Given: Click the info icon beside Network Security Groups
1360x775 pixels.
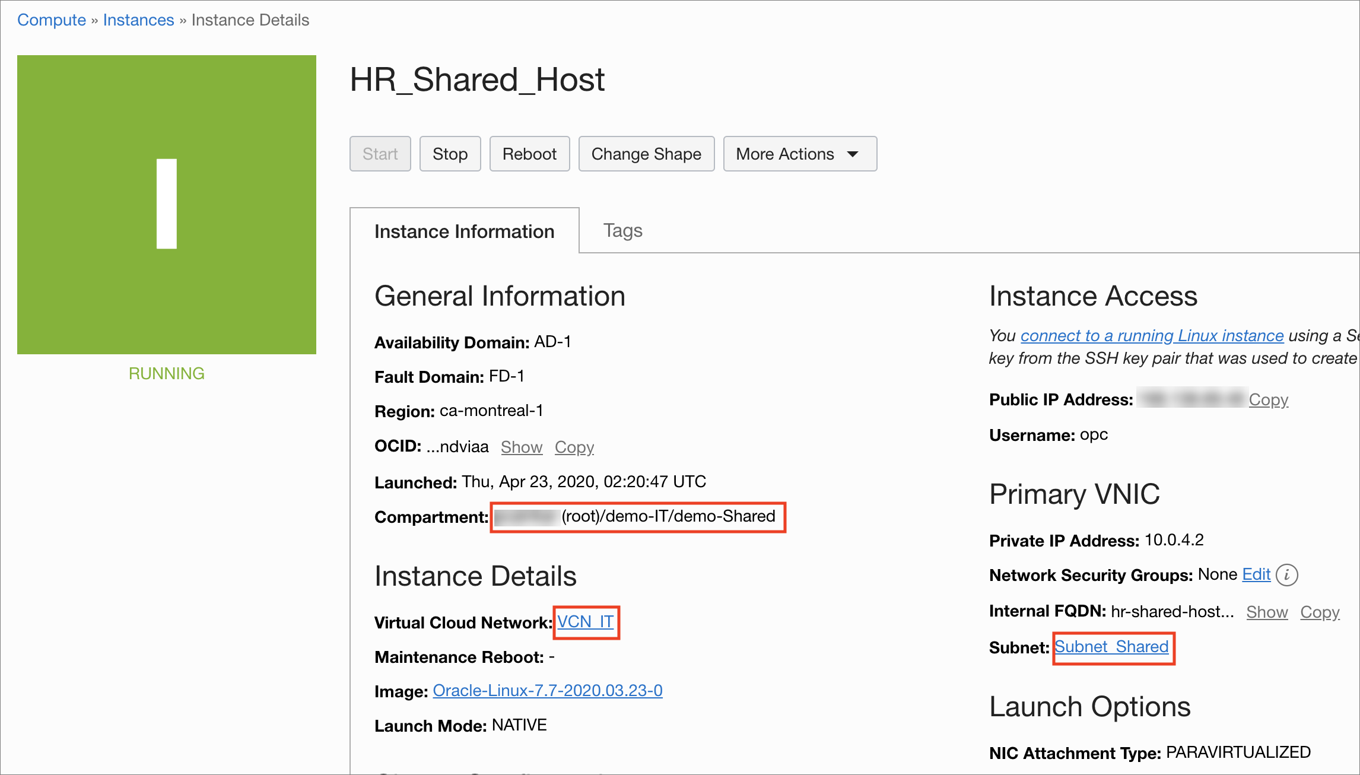Looking at the screenshot, I should point(1286,574).
